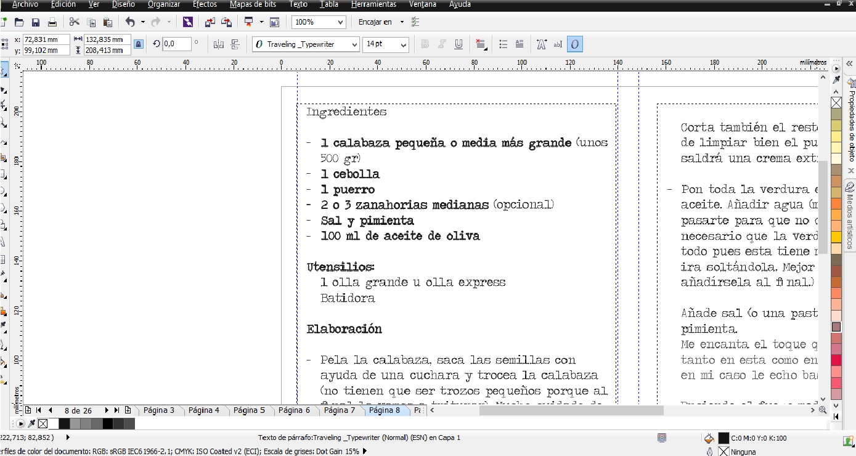Open the Medios artísticos docker tab
Screen dimensions: 856x456
tap(850, 216)
